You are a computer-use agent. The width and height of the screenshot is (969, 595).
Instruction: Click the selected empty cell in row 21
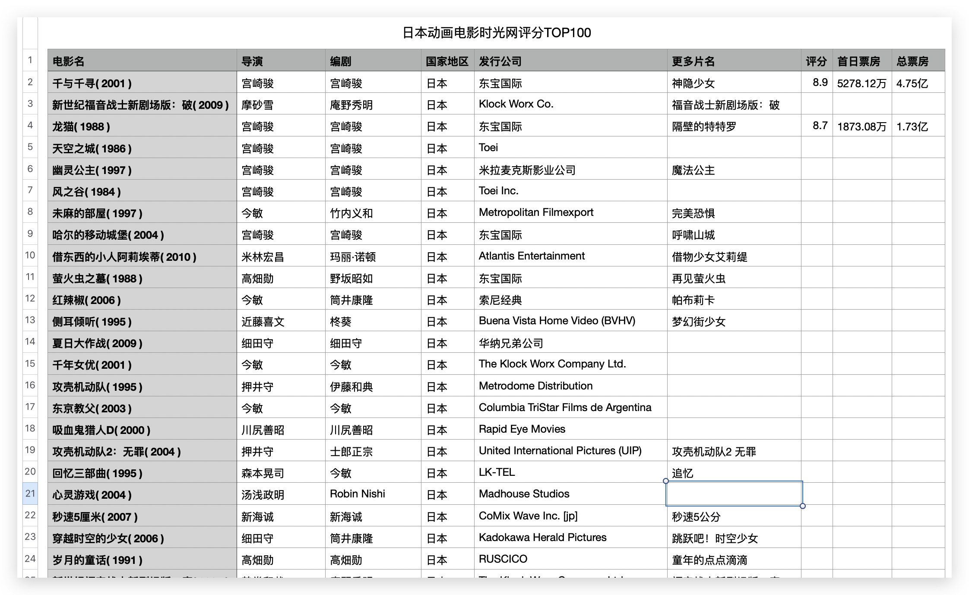(x=734, y=494)
